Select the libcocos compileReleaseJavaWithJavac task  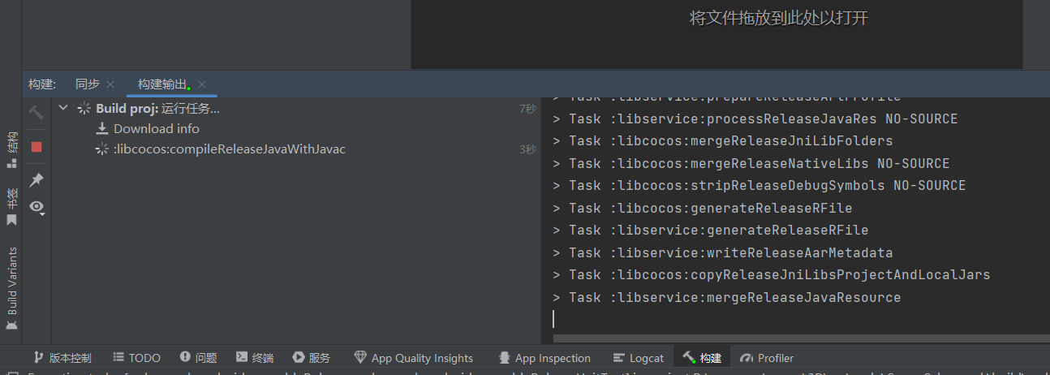pos(229,149)
